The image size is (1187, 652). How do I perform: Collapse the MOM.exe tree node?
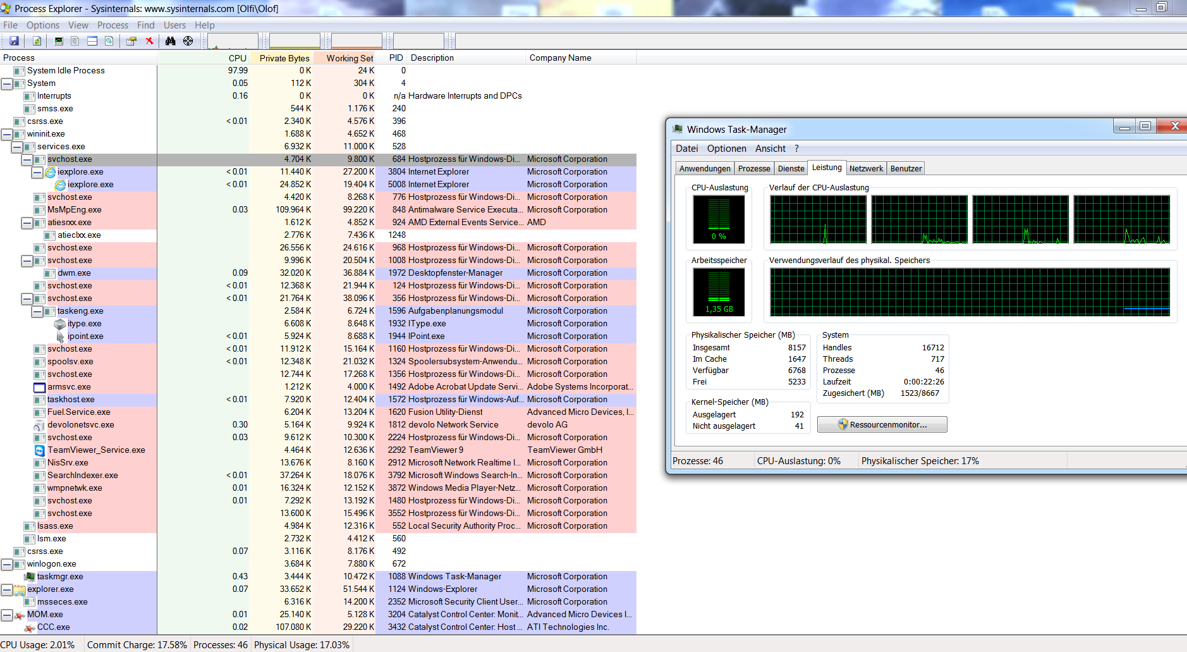coord(7,615)
